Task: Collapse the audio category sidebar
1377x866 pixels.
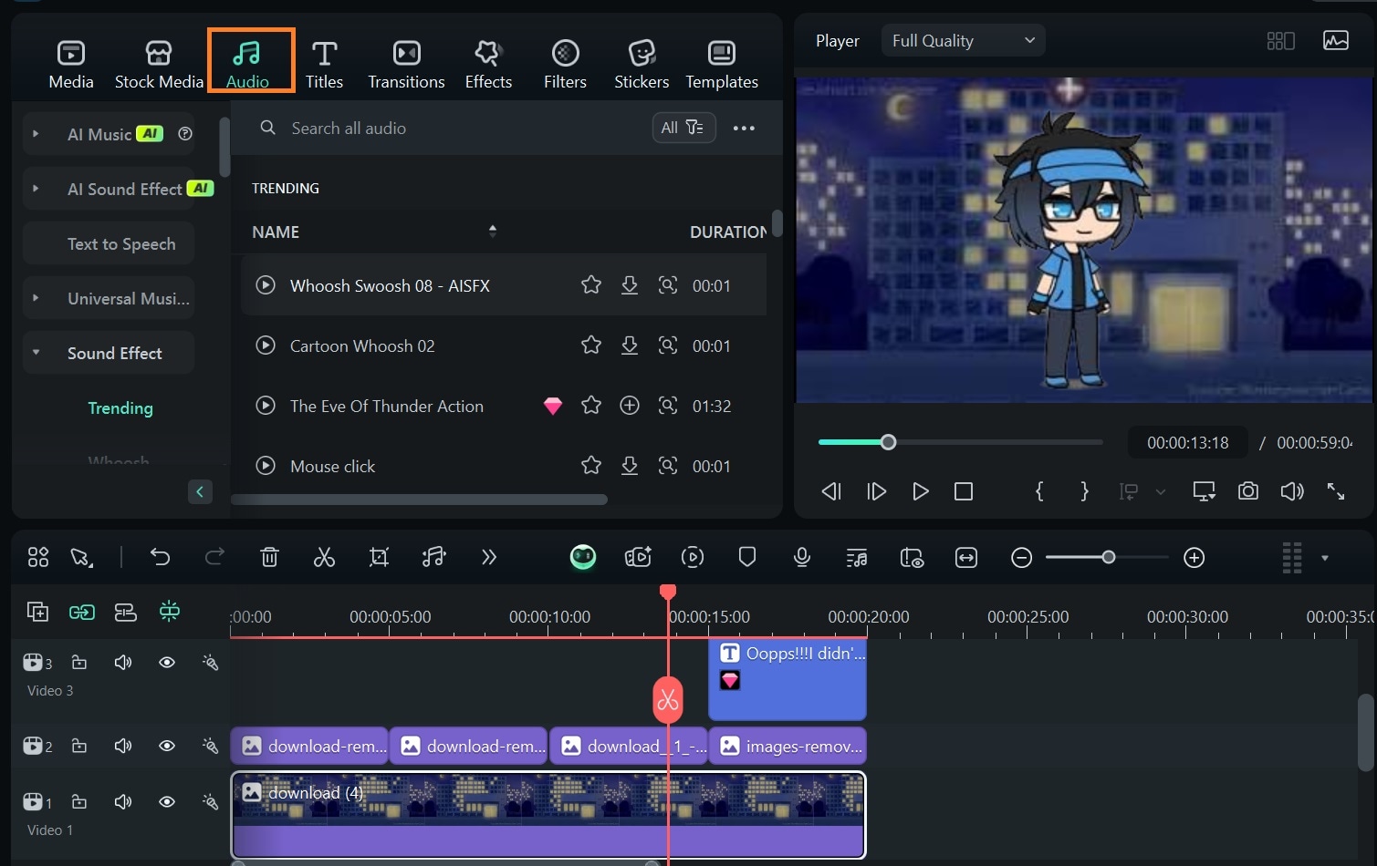Action: click(200, 491)
